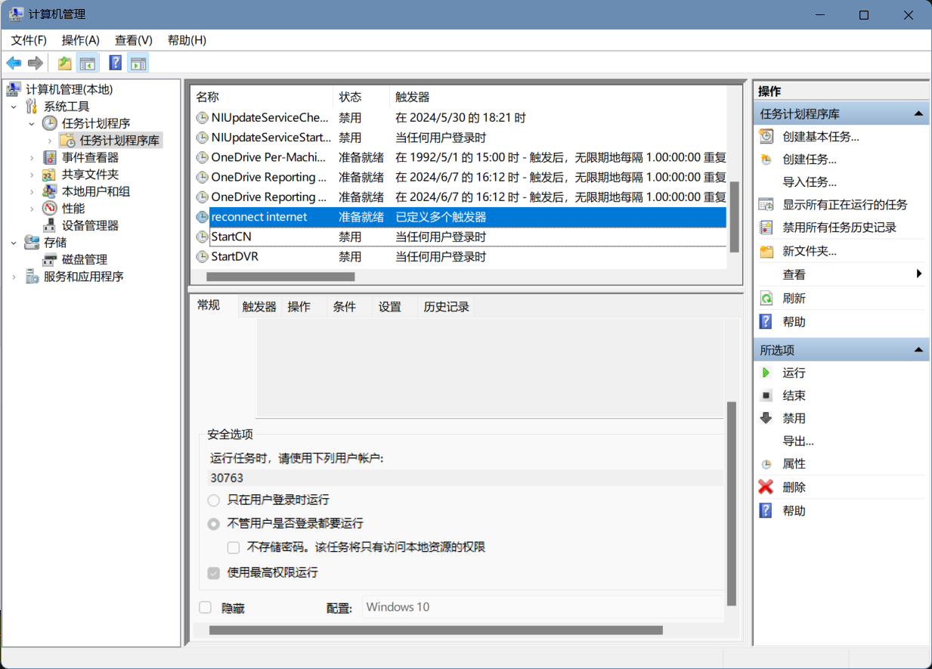Image resolution: width=932 pixels, height=669 pixels.
Task: Collapse the 任务计划程序库 actions section
Action: pyautogui.click(x=918, y=114)
